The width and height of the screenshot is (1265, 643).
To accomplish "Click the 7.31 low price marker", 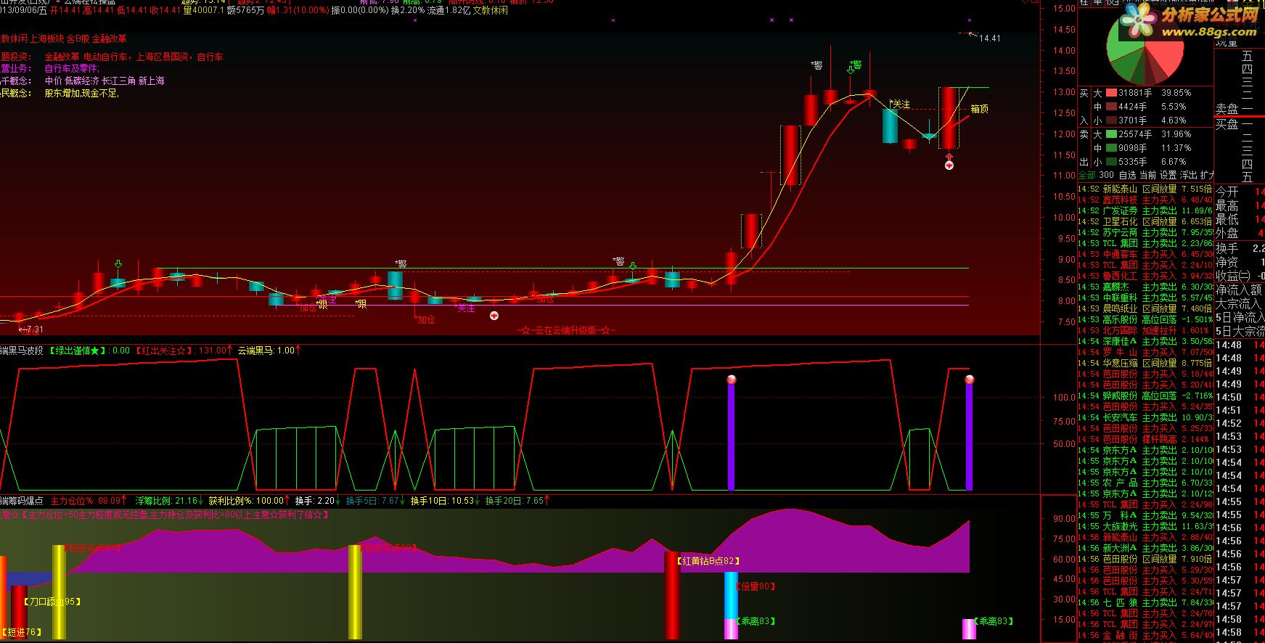I will click(31, 329).
